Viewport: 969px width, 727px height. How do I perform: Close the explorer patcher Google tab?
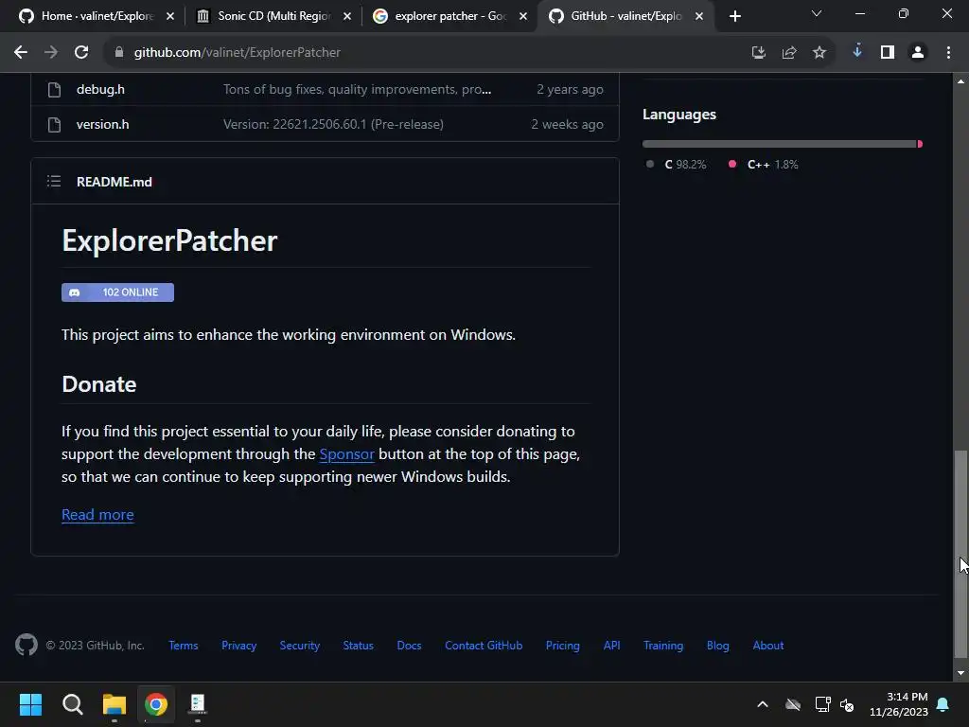tap(523, 16)
